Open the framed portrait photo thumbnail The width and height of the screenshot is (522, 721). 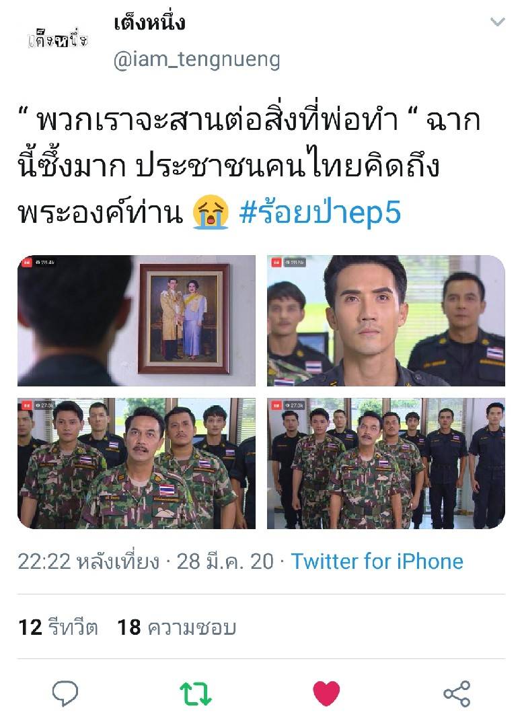(137, 320)
